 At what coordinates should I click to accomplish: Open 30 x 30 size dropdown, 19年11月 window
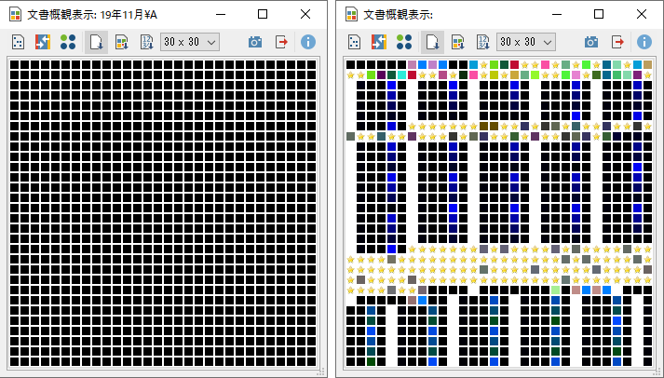point(190,42)
